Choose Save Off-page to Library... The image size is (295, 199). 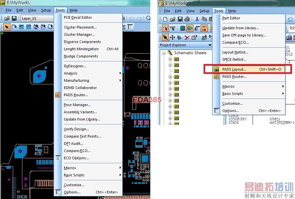244,35
